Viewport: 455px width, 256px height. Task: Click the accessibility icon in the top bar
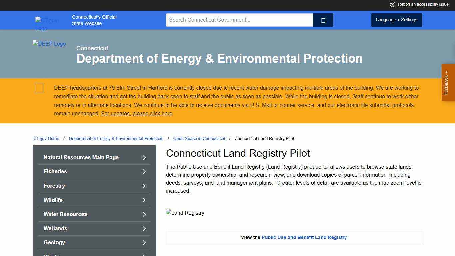pyautogui.click(x=393, y=4)
